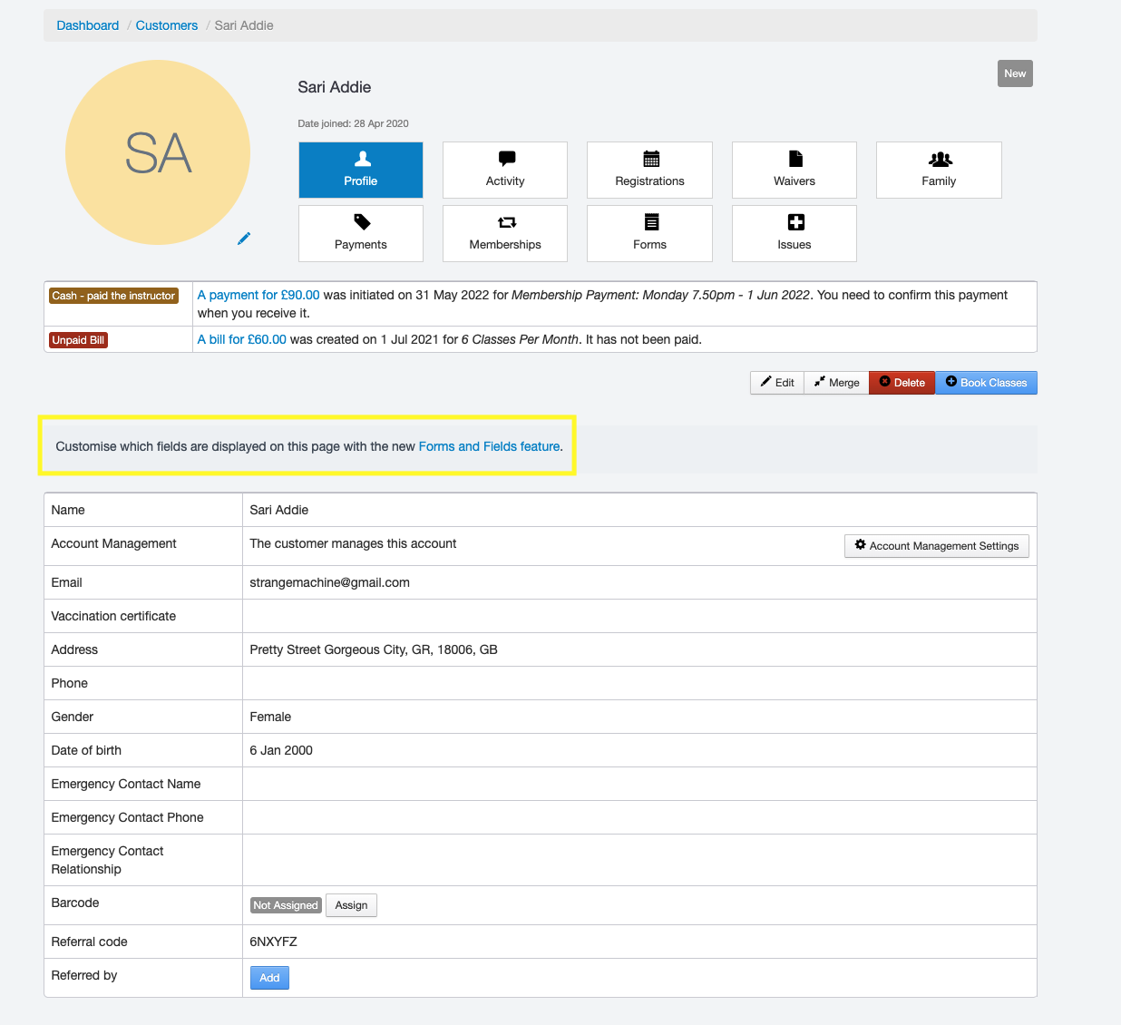Go to Customers in the breadcrumb
Screen dimensions: 1121x1025
point(167,25)
